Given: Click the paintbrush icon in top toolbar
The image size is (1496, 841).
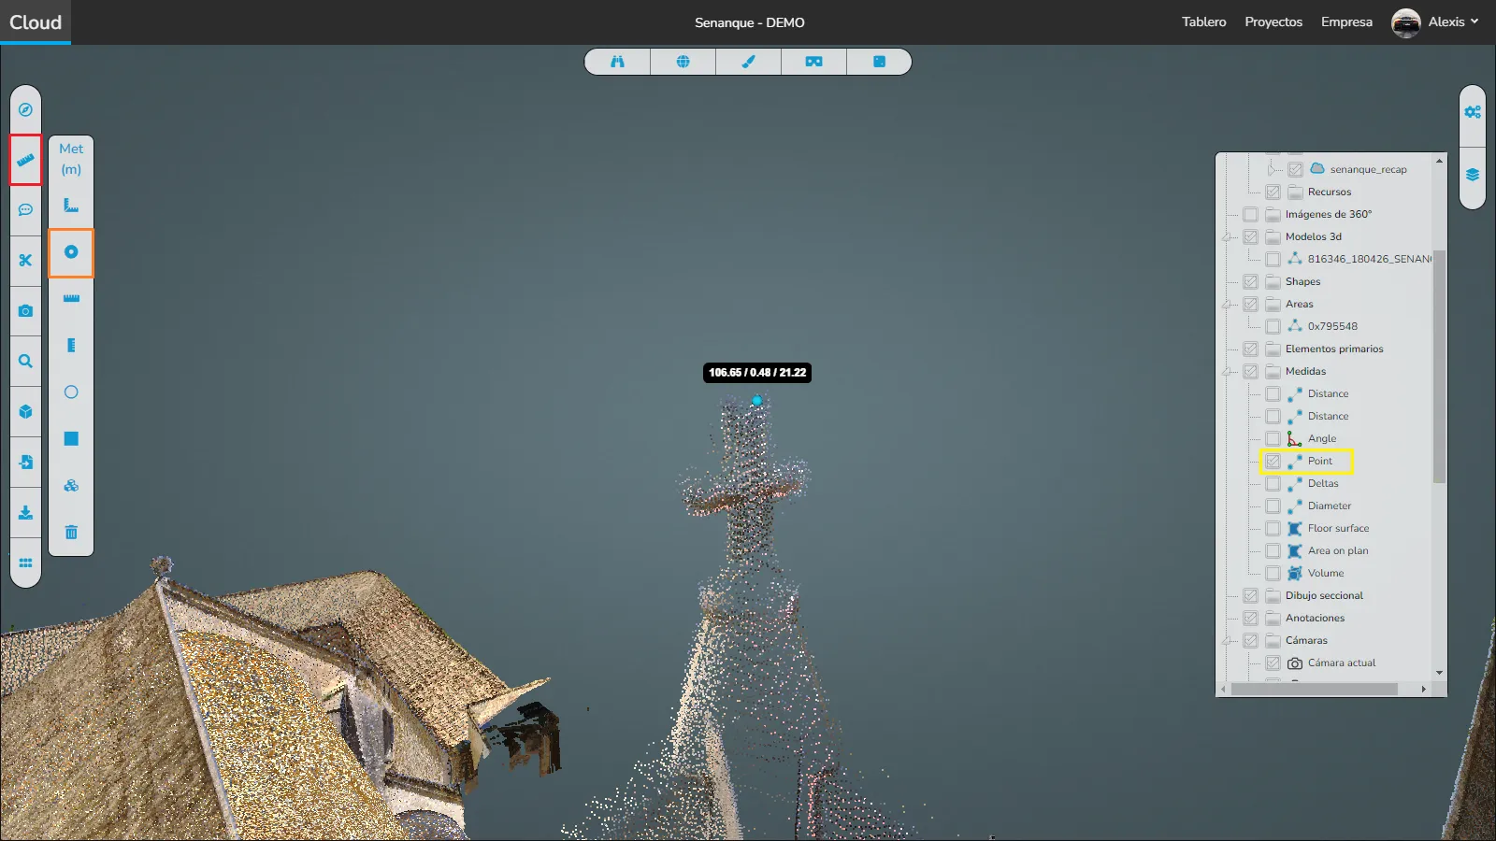Looking at the screenshot, I should 748,62.
